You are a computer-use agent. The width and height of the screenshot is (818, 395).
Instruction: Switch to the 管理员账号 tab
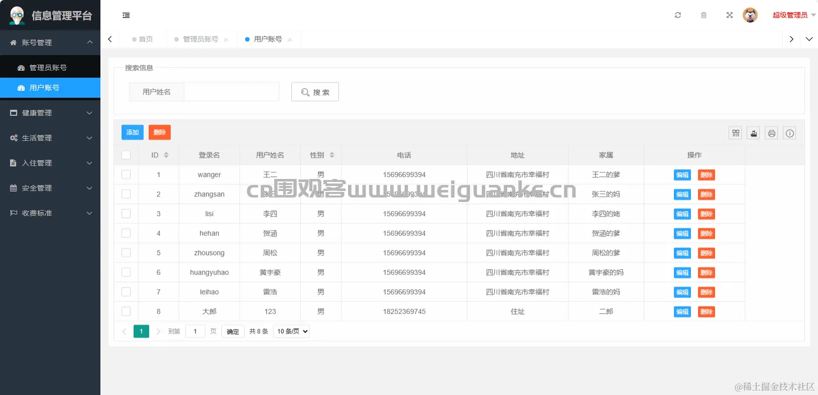point(200,39)
